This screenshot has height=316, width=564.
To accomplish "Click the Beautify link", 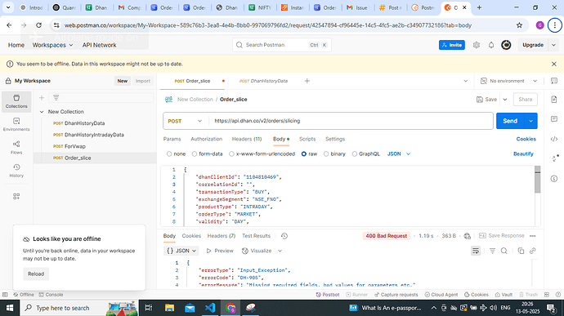I will [x=523, y=154].
